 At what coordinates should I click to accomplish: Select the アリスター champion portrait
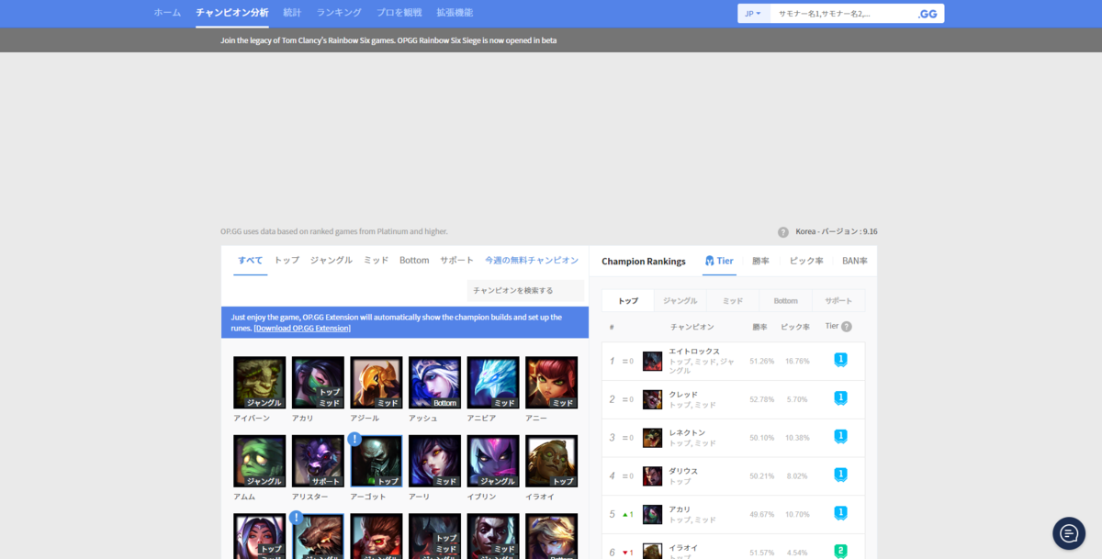pyautogui.click(x=318, y=461)
